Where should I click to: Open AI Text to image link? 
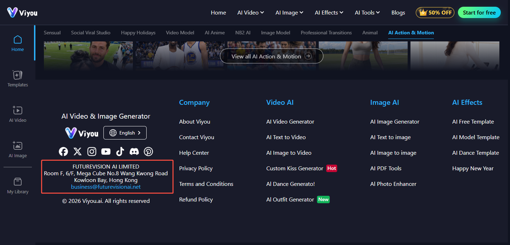391,137
